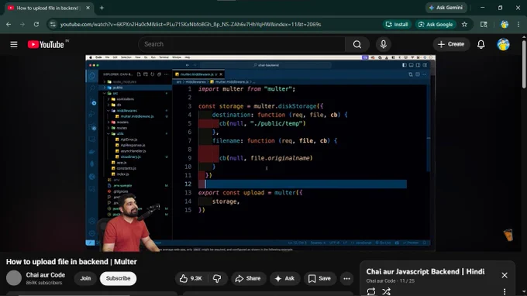Toggle shuffle playlist
The height and width of the screenshot is (296, 527).
pos(386,291)
